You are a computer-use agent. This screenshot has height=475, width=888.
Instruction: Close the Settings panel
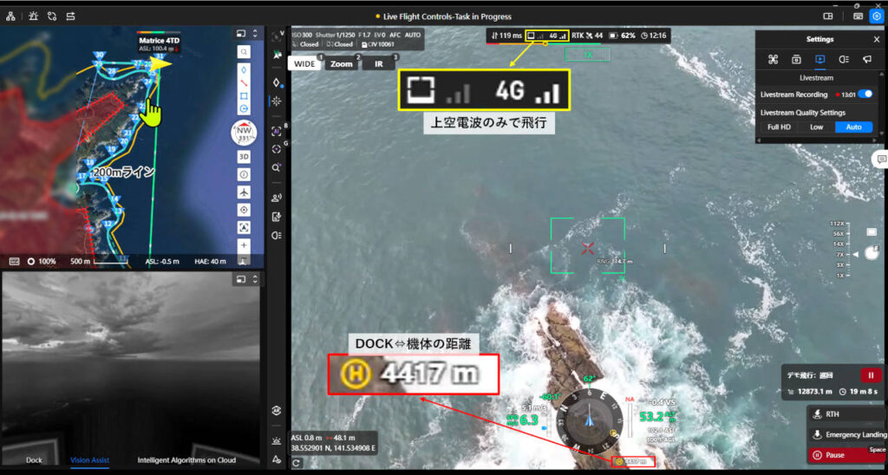(876, 40)
